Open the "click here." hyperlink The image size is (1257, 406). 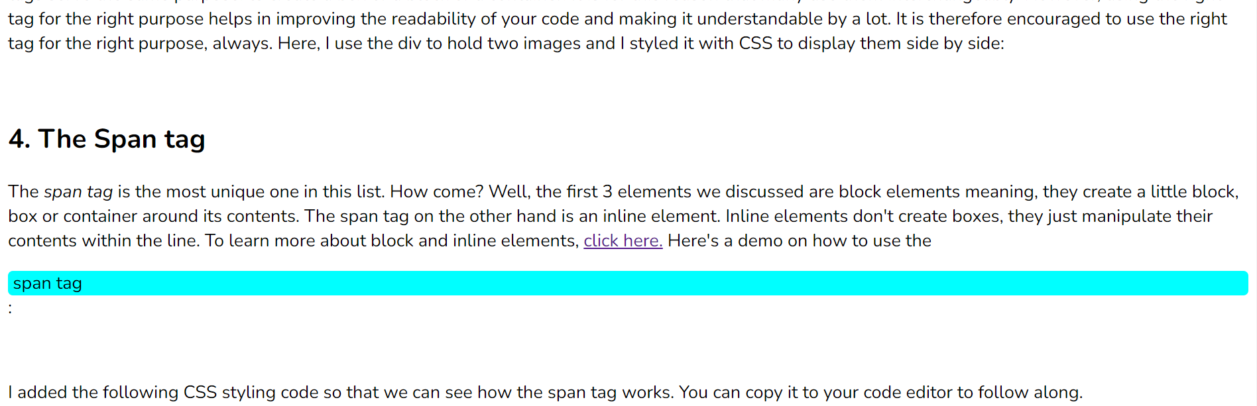623,241
